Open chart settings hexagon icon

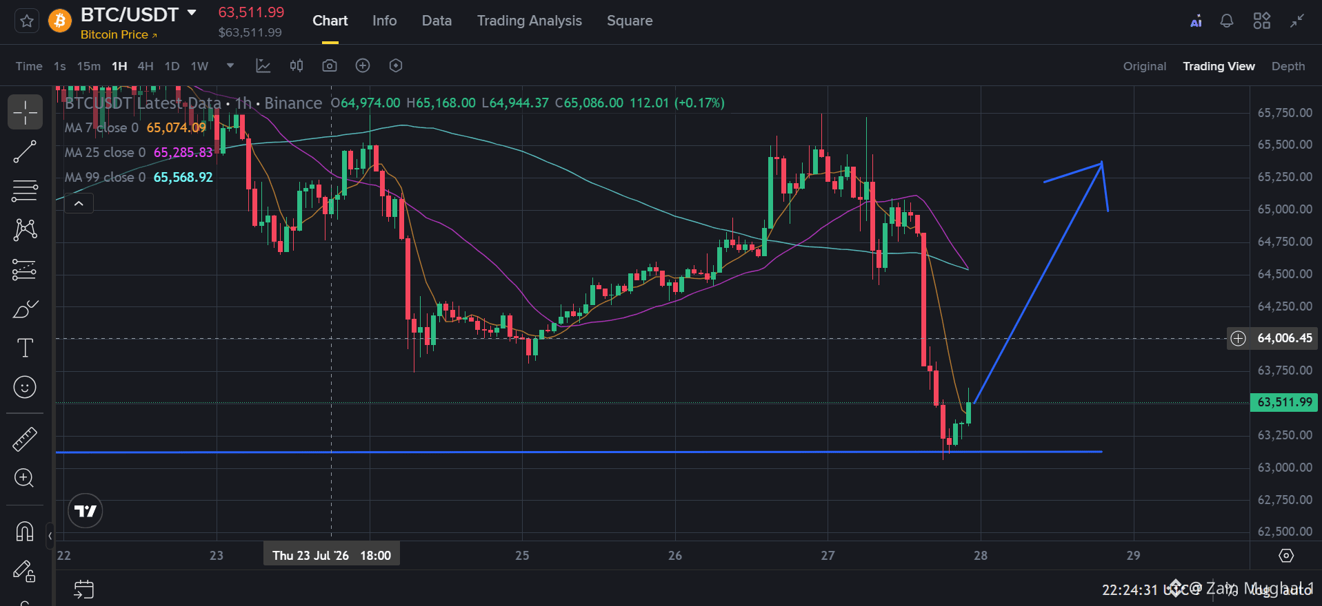click(396, 65)
